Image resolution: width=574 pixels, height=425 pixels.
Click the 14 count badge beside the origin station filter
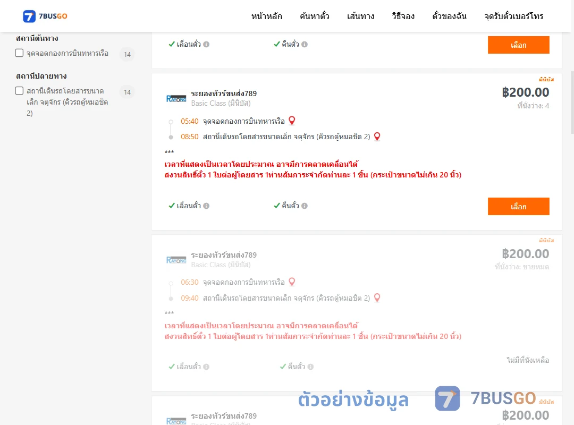point(128,54)
